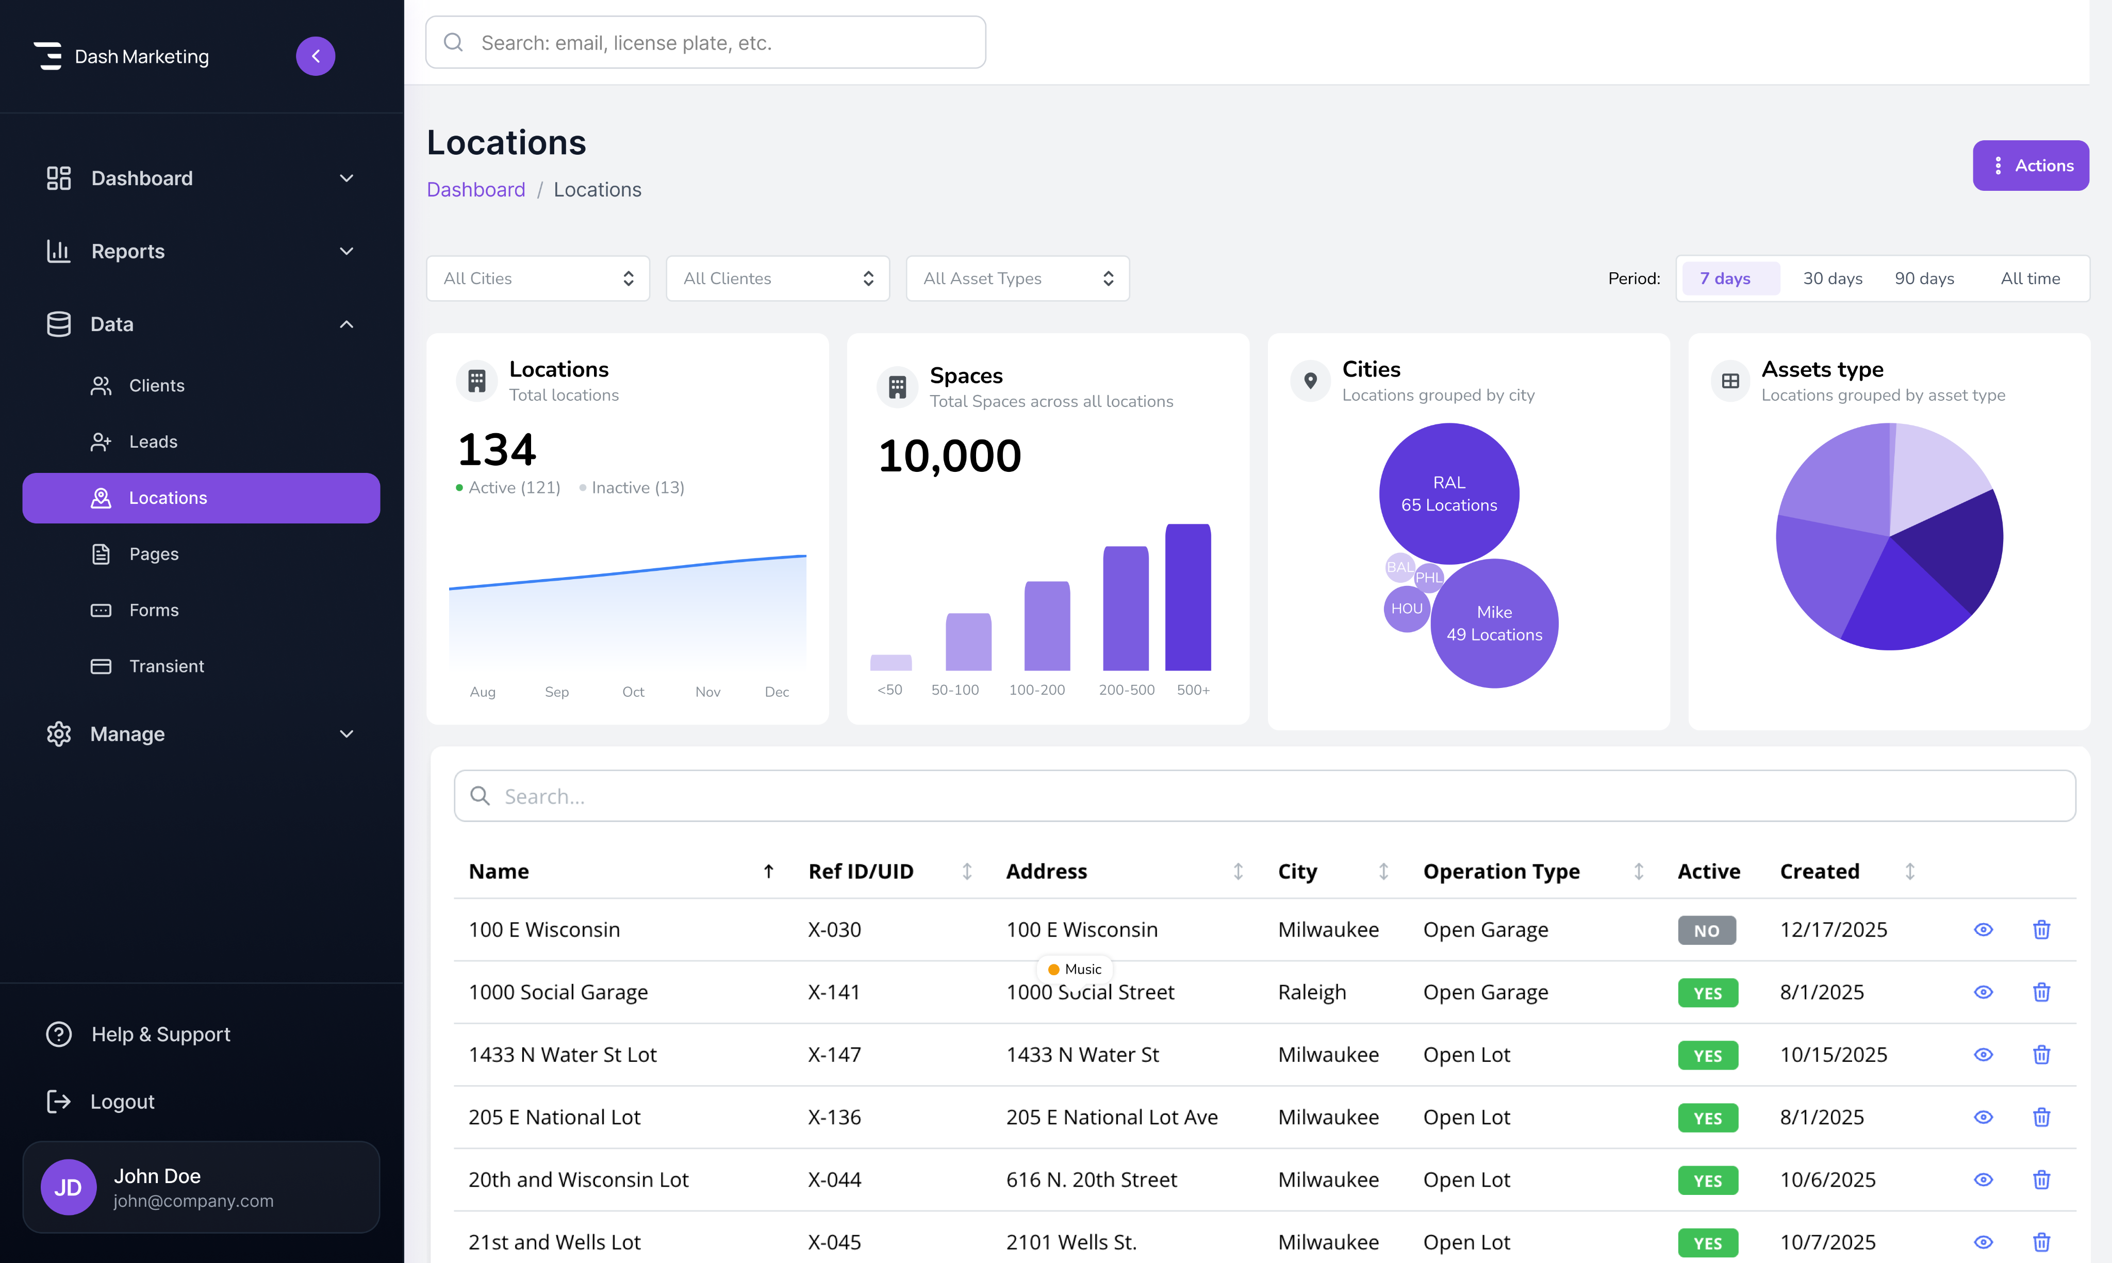Focus the table Search field
Screen dimensions: 2112x1263
pos(1264,796)
